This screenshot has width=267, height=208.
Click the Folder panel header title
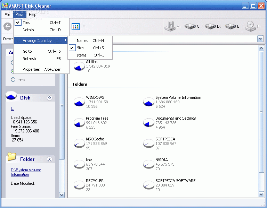coord(27,159)
